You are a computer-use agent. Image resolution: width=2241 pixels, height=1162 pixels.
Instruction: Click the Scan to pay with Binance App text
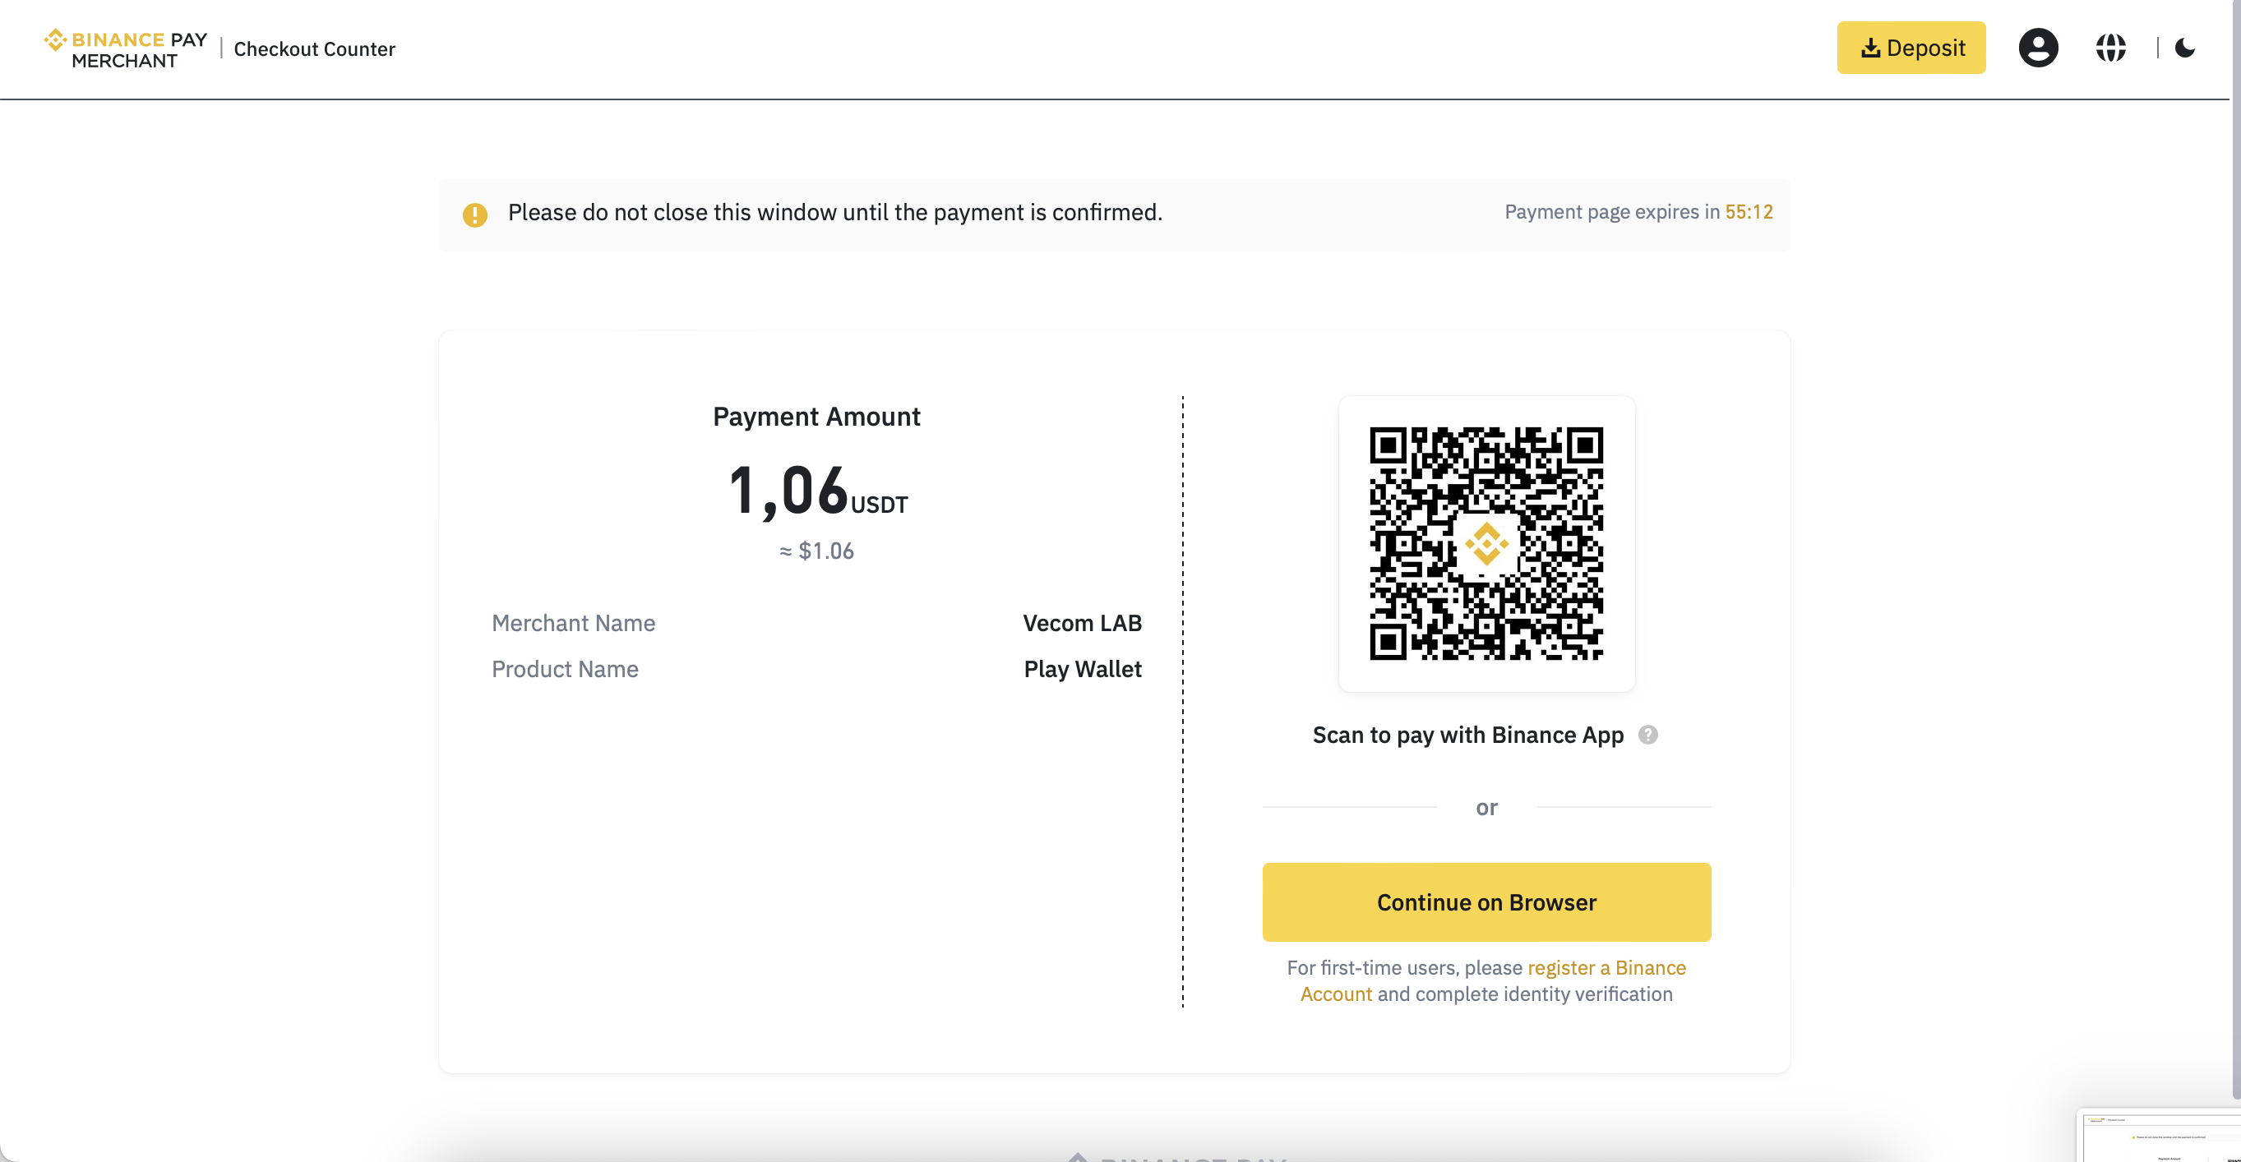[1467, 735]
